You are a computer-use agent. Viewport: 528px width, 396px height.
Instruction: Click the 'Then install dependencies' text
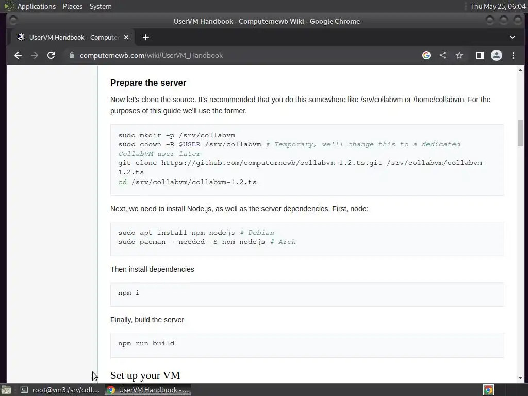point(152,269)
